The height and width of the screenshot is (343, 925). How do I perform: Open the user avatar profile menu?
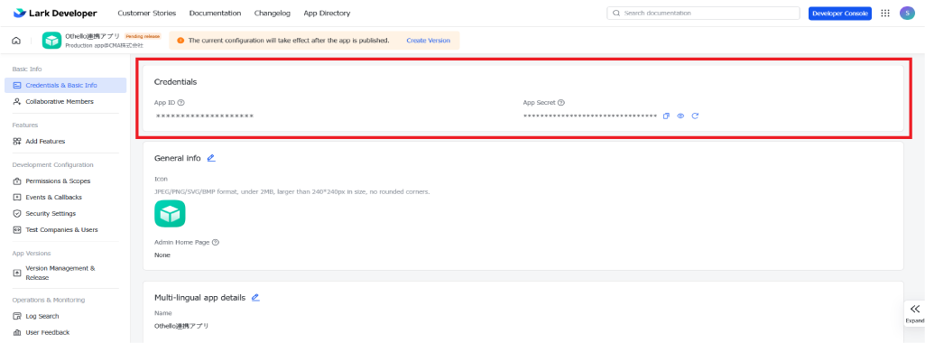coord(907,13)
